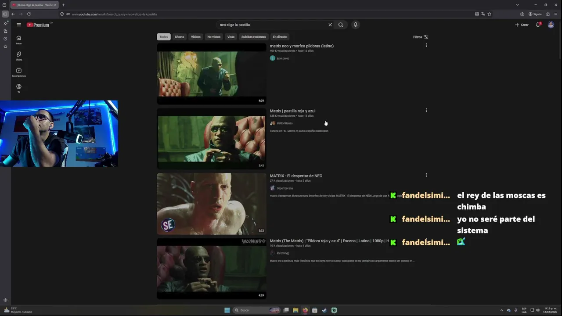Close the neo elige la pastilla tab
562x316 pixels.
[55, 5]
